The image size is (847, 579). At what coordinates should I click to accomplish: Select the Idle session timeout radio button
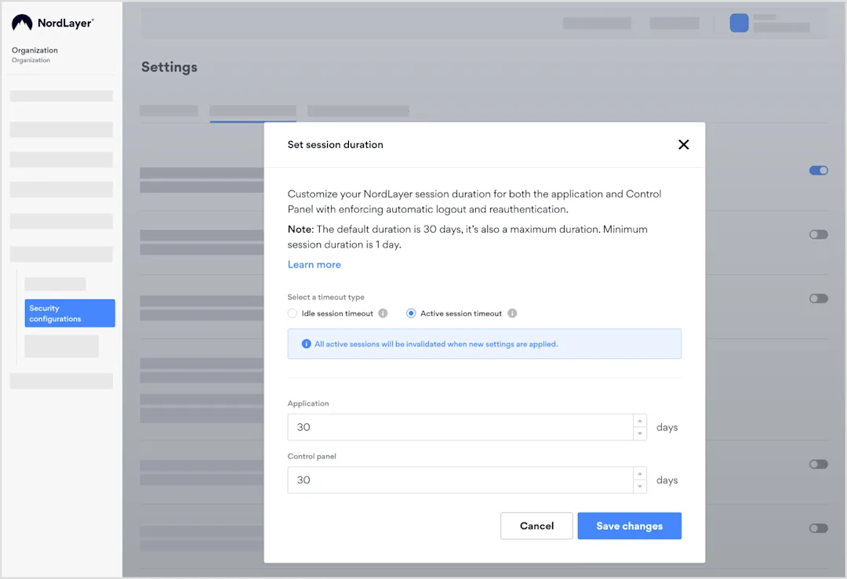coord(293,313)
